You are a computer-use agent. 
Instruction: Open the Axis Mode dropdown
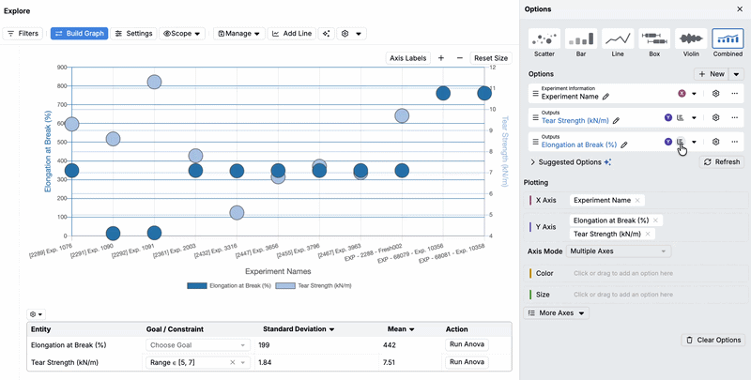(x=621, y=251)
